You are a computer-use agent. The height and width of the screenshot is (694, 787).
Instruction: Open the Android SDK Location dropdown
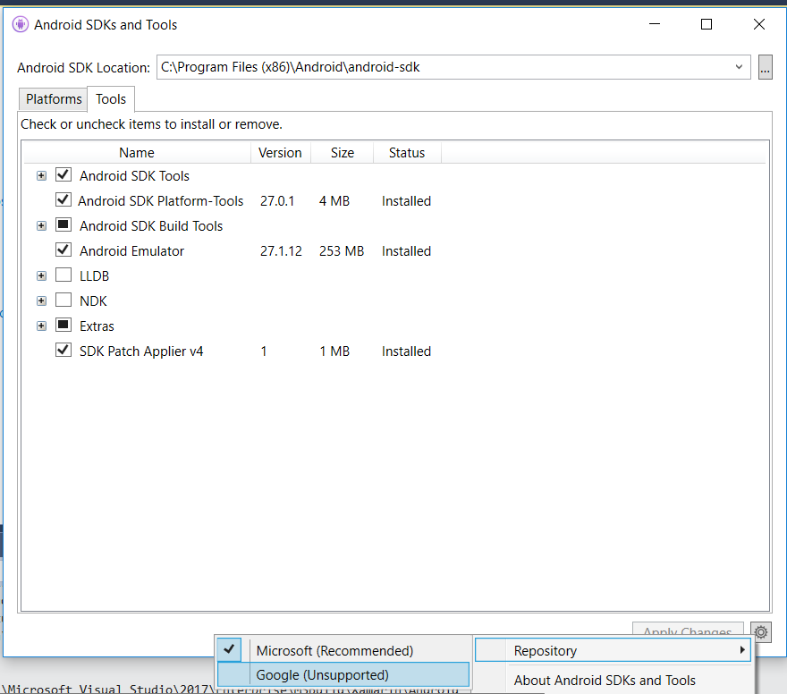click(x=739, y=66)
